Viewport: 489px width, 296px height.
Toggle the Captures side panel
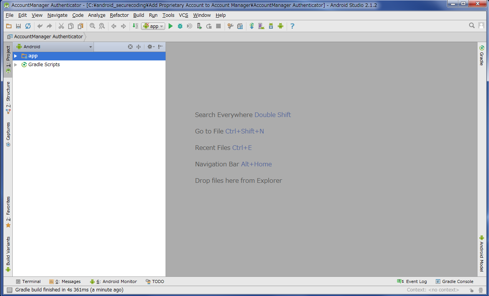click(x=8, y=135)
